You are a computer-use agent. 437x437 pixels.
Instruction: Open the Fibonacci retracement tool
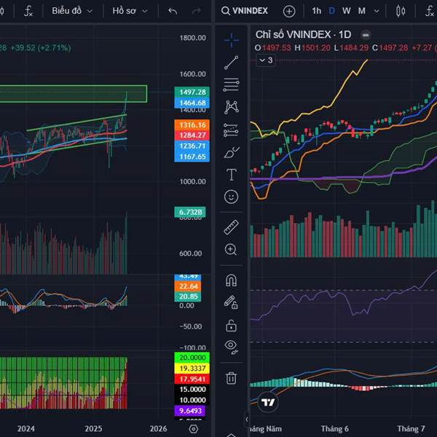coord(232,84)
